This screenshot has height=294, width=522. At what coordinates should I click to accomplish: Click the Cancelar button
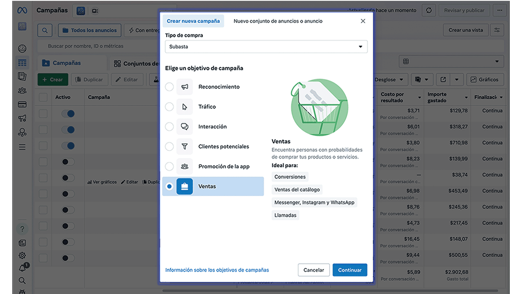point(314,270)
